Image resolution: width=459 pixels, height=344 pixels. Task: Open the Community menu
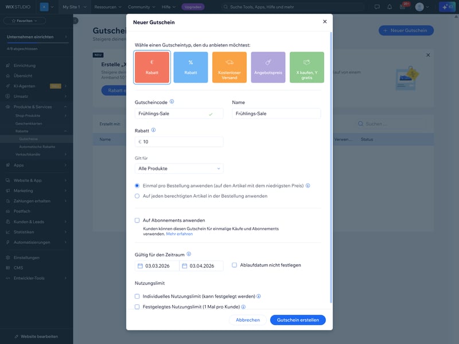(x=142, y=7)
